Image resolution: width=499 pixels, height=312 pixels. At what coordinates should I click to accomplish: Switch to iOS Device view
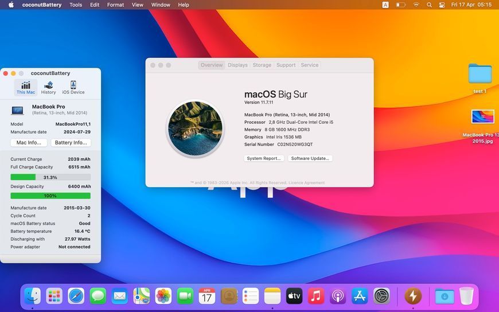73,88
